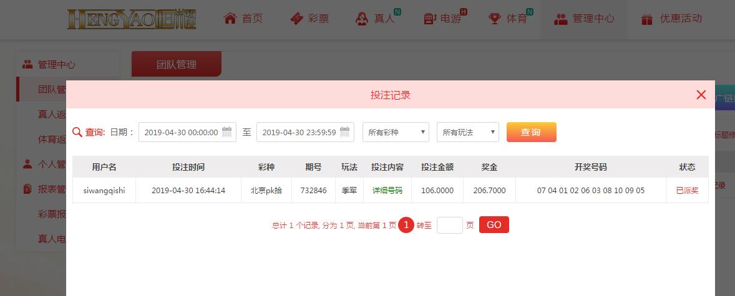This screenshot has height=296, width=735.
Task: Click the 详细号码 link
Action: tap(387, 191)
